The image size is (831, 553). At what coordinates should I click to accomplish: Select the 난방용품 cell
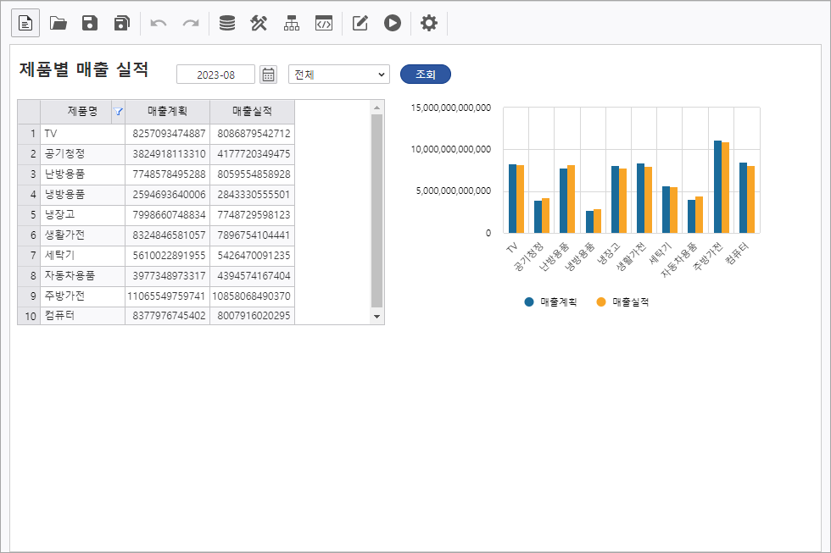[83, 174]
